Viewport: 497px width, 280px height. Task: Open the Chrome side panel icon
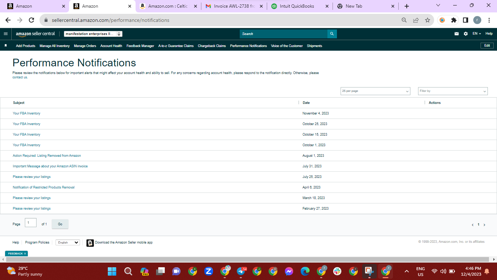point(466,20)
